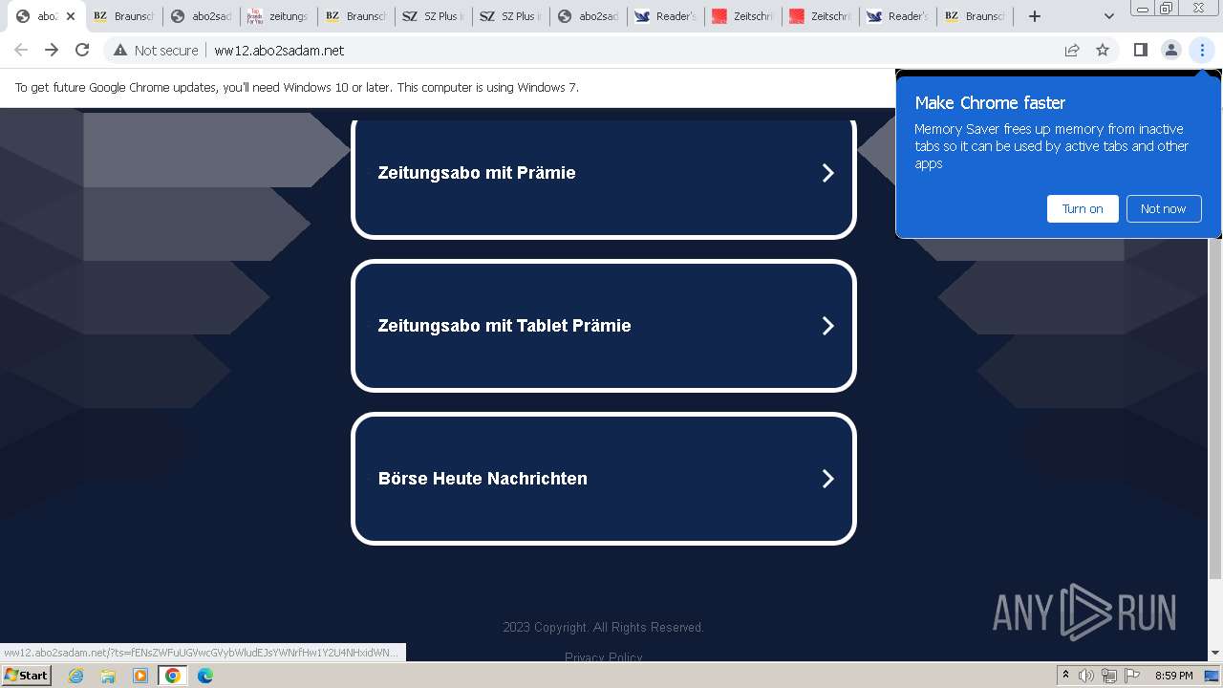Switch to the first Braunsch tab
1223x688 pixels.
pos(123,16)
